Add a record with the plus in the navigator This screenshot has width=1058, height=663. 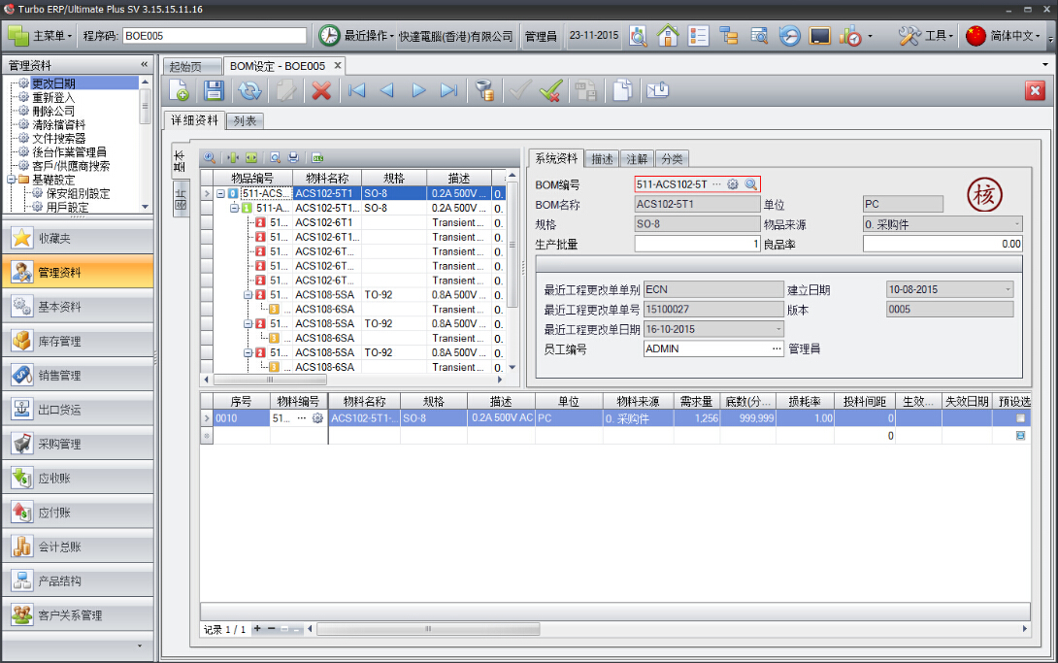click(x=257, y=629)
